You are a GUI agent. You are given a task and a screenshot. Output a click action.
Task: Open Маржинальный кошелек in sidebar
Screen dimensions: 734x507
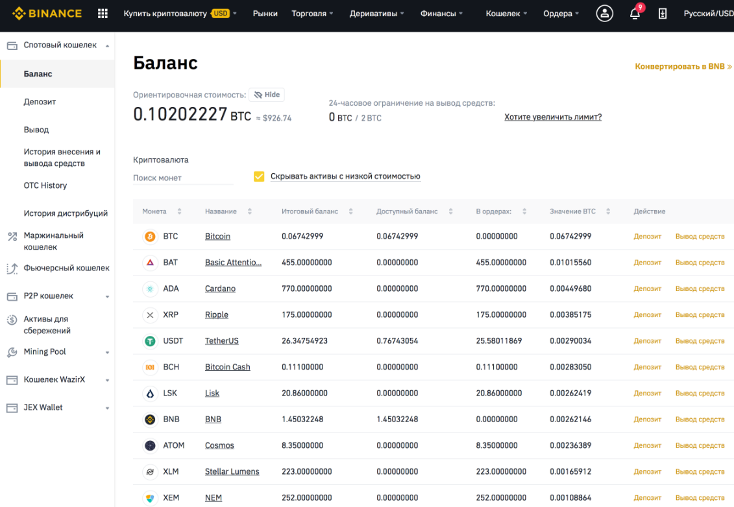pos(54,241)
